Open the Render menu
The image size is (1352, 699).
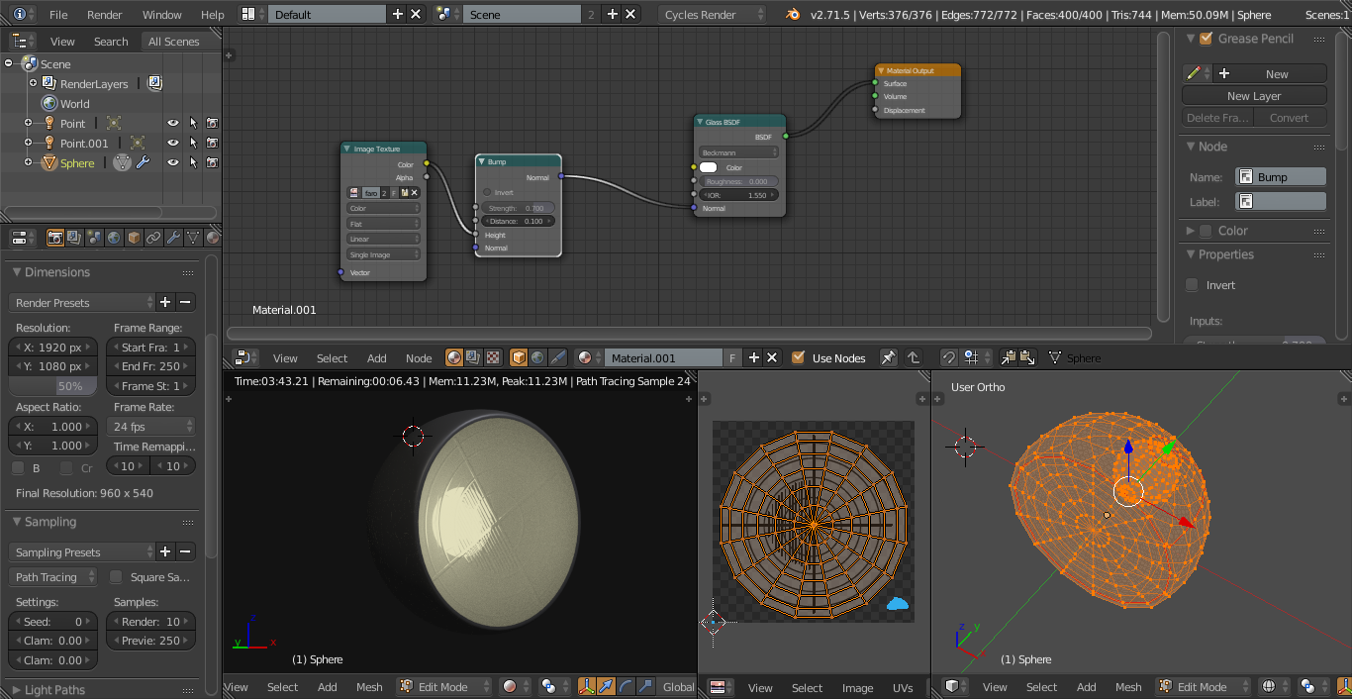(104, 15)
